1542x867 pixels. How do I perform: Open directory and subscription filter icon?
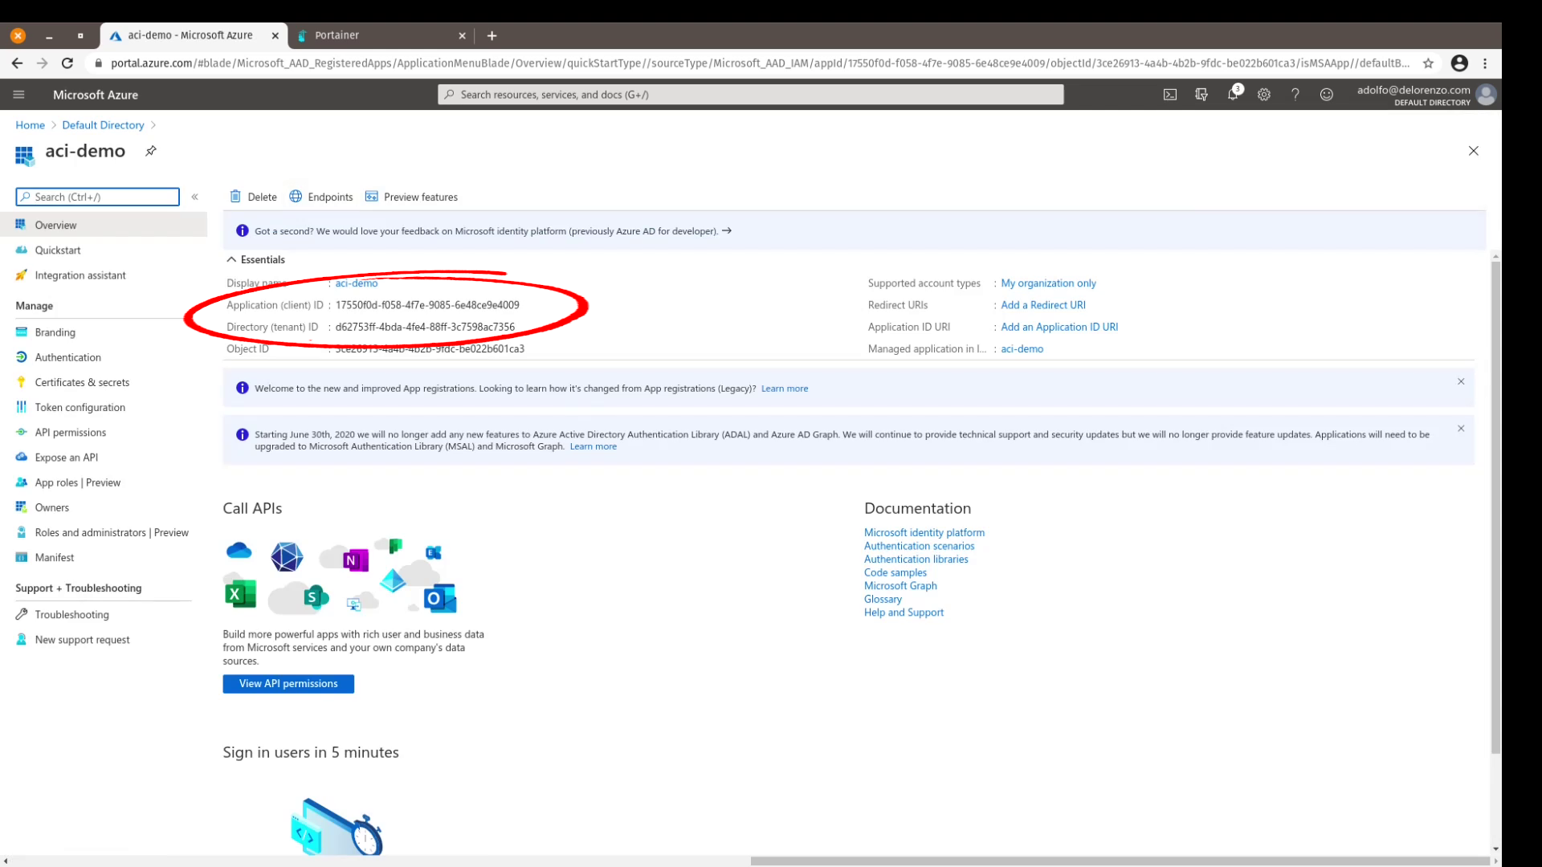click(1201, 95)
